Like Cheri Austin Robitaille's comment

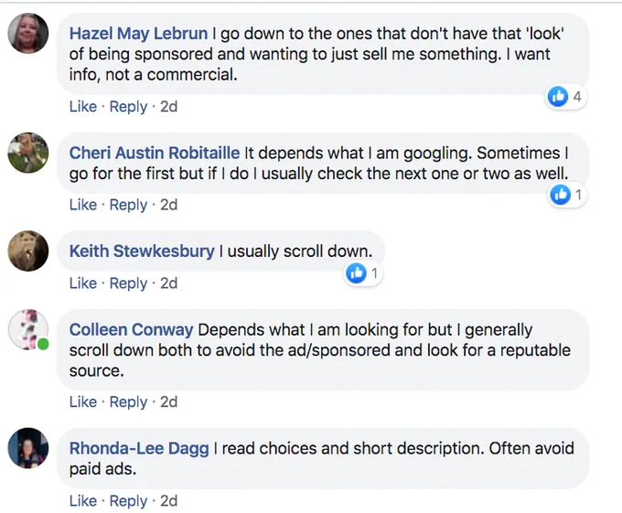(x=83, y=205)
